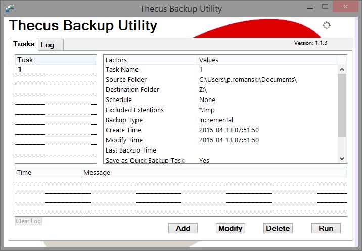The height and width of the screenshot is (251, 362).
Task: Click the C:\Users\p.romanski\Documents\ value
Action: pyautogui.click(x=248, y=80)
